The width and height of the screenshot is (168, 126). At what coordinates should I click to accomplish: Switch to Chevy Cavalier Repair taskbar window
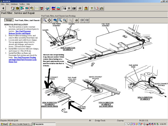(x=20, y=124)
